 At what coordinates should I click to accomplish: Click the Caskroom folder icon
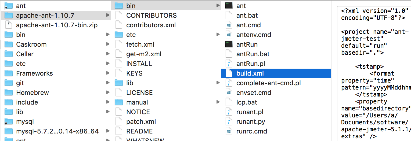tap(9, 44)
